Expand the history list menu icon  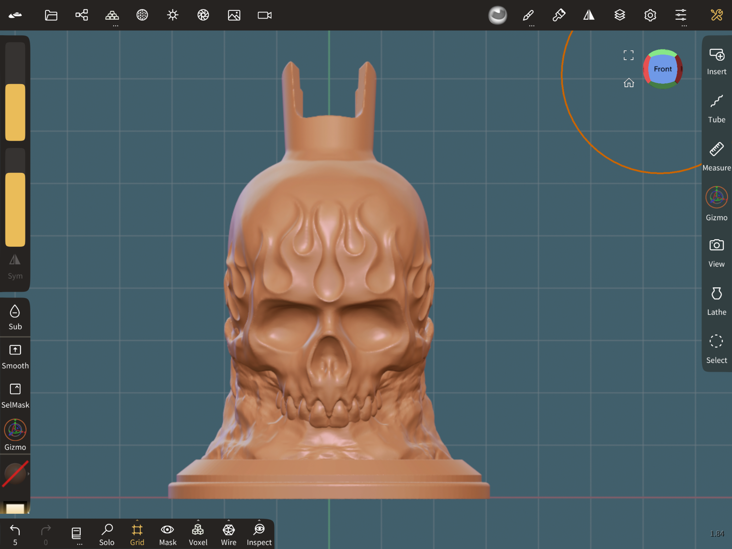point(76,533)
